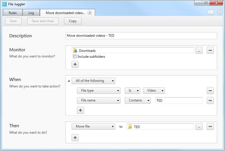Remove the Downloads monitor folder

210,50
